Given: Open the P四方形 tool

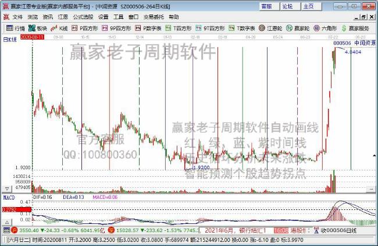Looking at the screenshot, I should pos(85,28).
